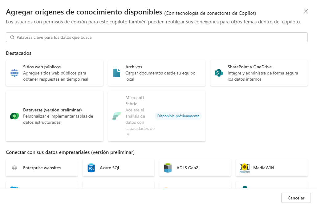Click the Dataverse green icon
Viewport: 317px width, 205px height.
(x=14, y=116)
